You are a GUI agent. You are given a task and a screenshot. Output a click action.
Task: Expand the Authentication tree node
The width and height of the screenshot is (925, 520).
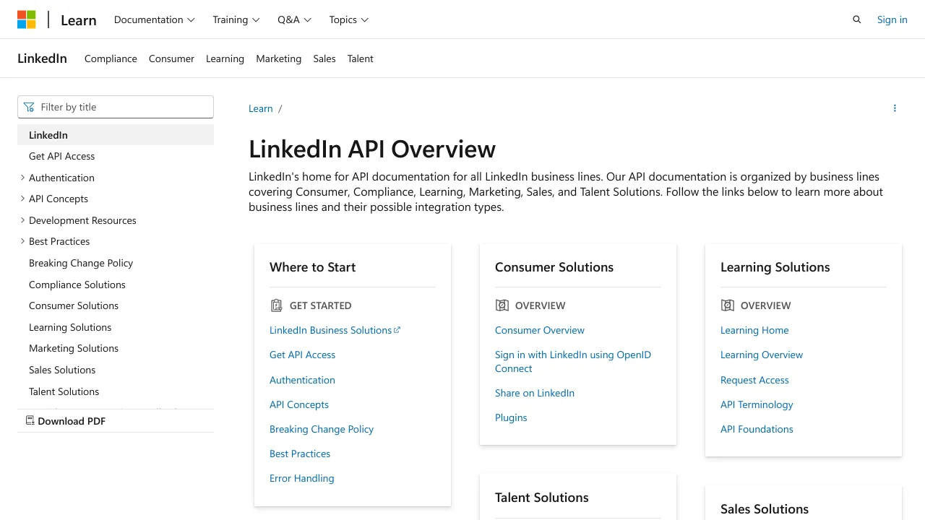coord(22,178)
